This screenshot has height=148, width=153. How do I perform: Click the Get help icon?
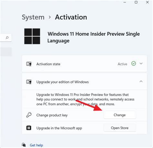tap(24, 145)
